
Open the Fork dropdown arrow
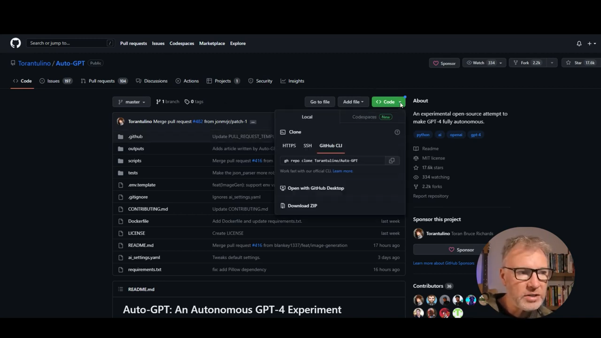point(552,63)
